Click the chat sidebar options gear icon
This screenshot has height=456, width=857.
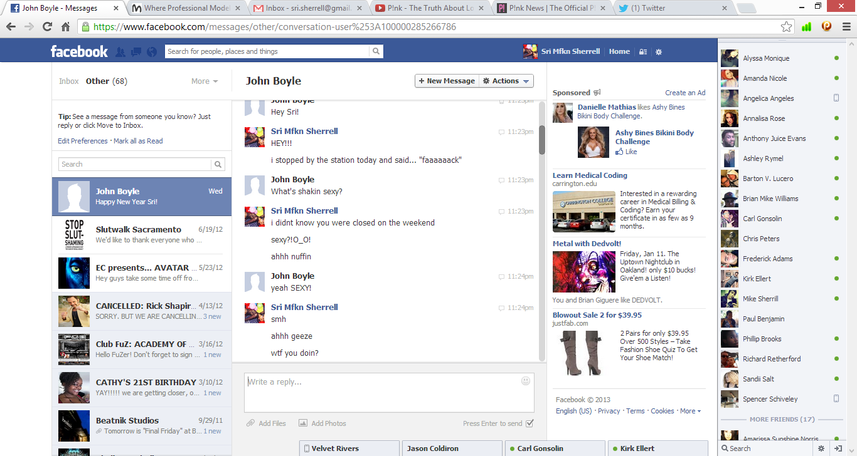click(821, 448)
